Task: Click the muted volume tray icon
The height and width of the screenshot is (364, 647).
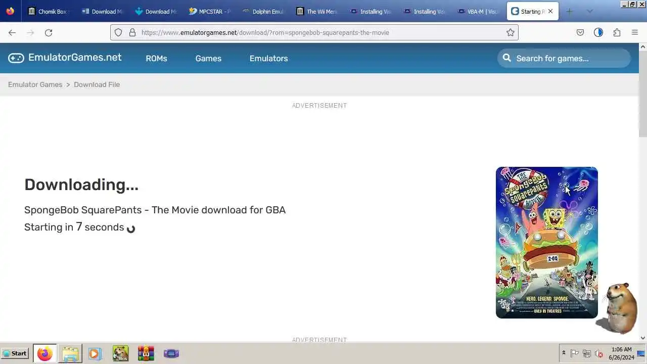Action: (599, 353)
